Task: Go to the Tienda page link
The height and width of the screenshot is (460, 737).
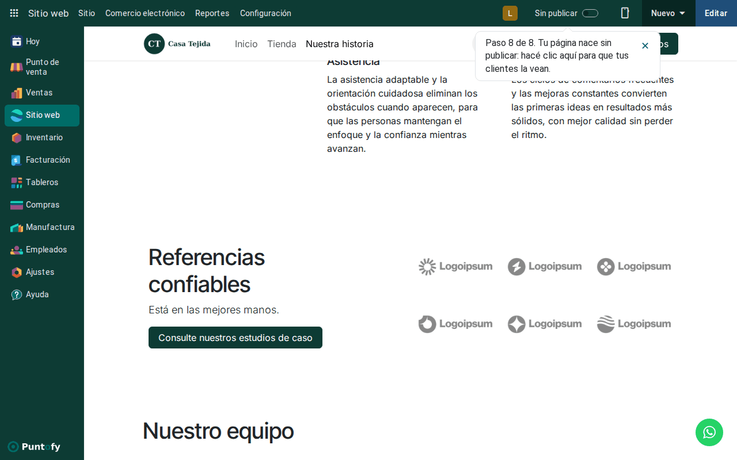Action: [x=282, y=44]
